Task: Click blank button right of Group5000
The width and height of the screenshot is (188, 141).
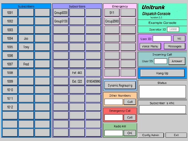Action: point(77,13)
